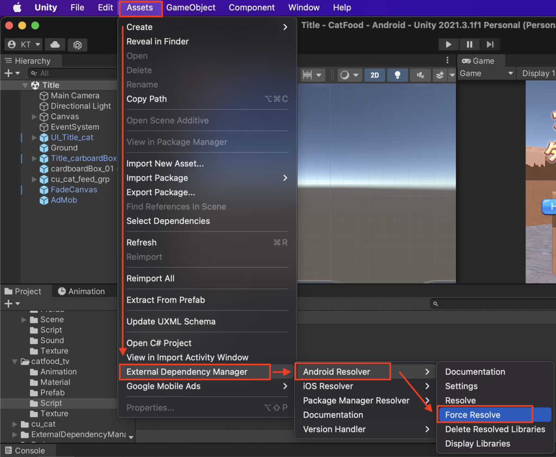
Task: Select Main Camera in Hierarchy
Action: click(75, 96)
